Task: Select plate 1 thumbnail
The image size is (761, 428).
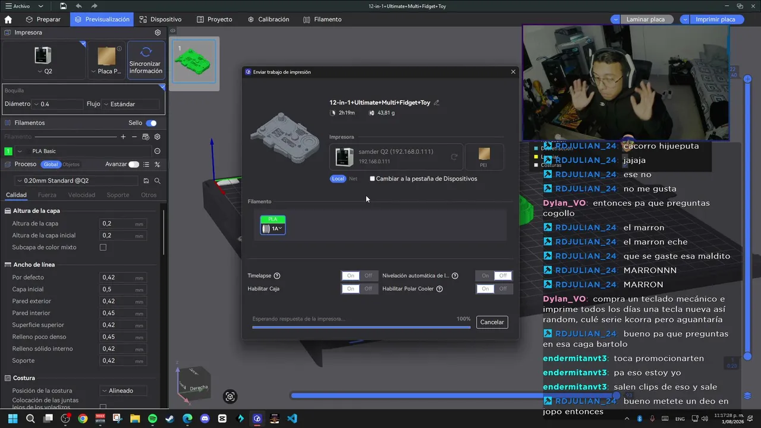Action: click(x=194, y=62)
